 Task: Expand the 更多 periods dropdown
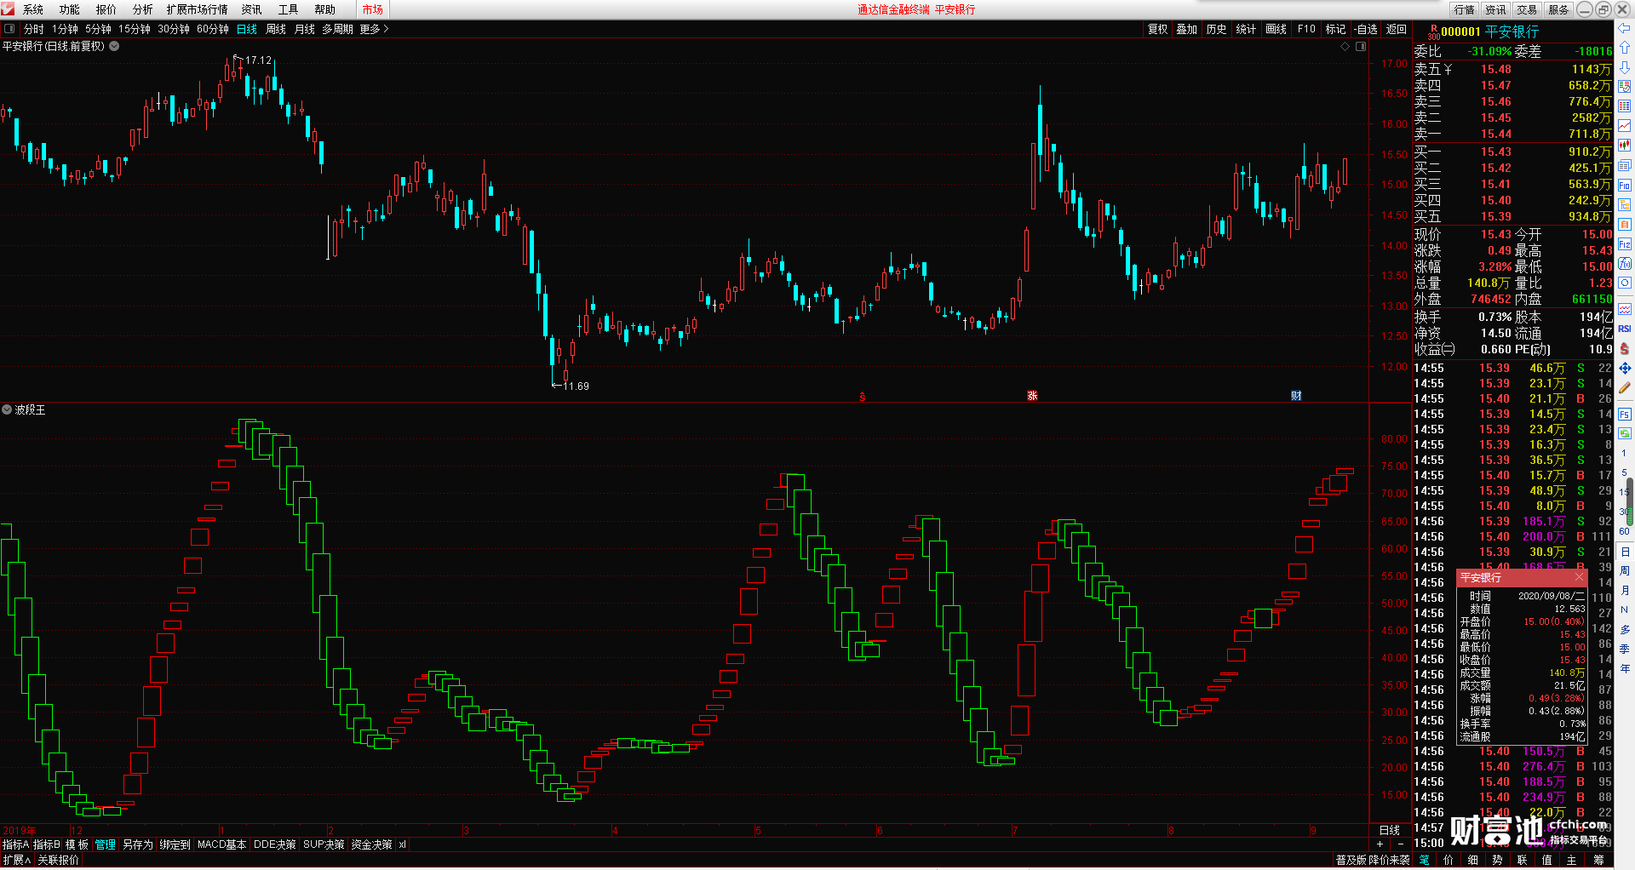tap(374, 29)
